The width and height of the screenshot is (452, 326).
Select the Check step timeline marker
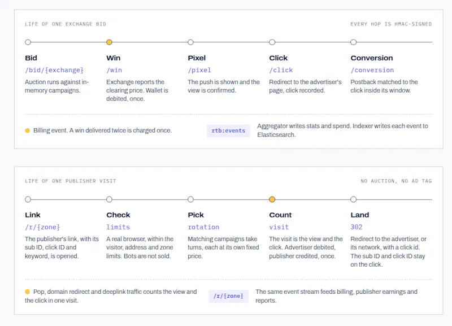tap(109, 199)
